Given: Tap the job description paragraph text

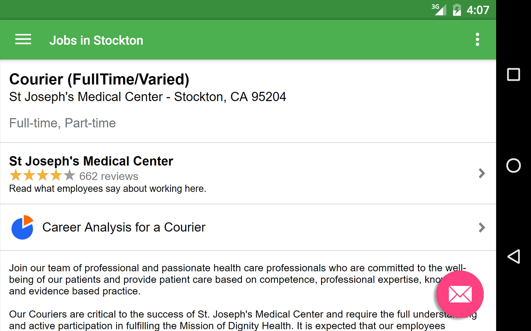Looking at the screenshot, I should (x=207, y=279).
